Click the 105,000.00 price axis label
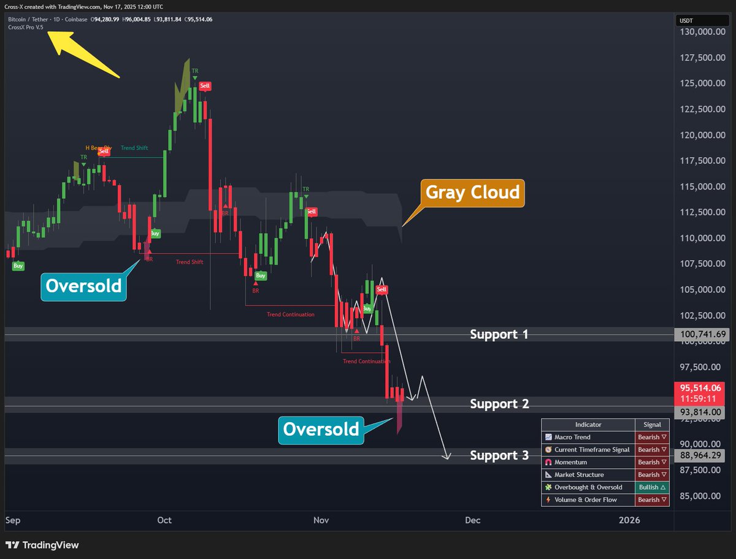 [702, 290]
